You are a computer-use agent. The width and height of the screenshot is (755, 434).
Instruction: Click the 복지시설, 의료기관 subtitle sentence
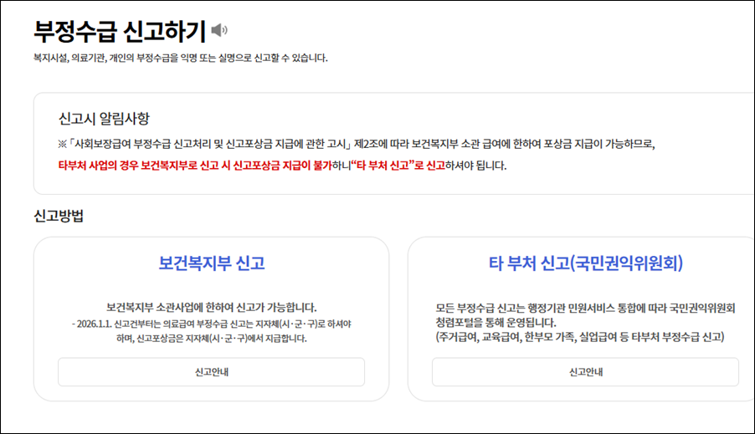coord(181,59)
